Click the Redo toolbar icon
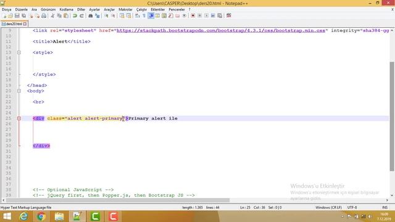395x222 pixels. [81, 15]
